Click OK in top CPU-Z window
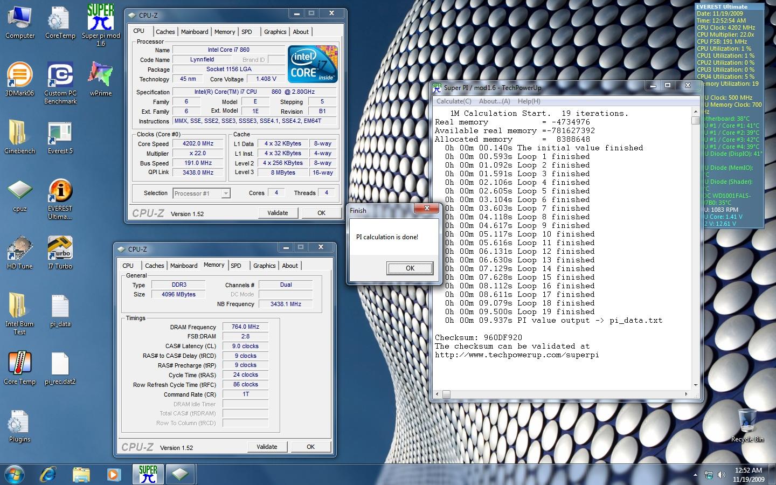This screenshot has width=776, height=485. click(x=321, y=213)
